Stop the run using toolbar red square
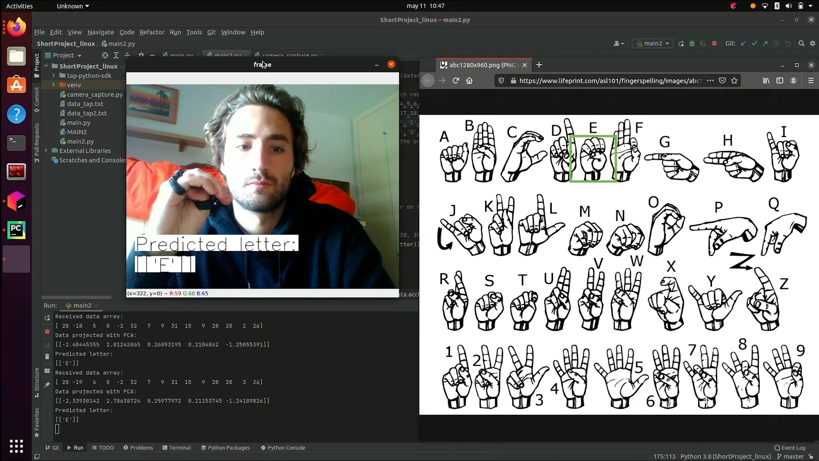The height and width of the screenshot is (461, 819). click(x=714, y=44)
